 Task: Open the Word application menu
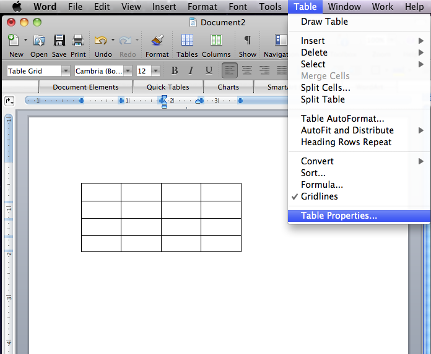[45, 7]
